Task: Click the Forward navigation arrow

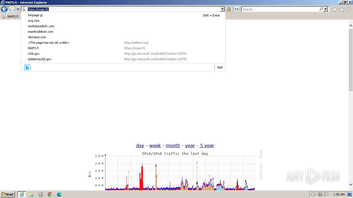Action: coord(12,9)
